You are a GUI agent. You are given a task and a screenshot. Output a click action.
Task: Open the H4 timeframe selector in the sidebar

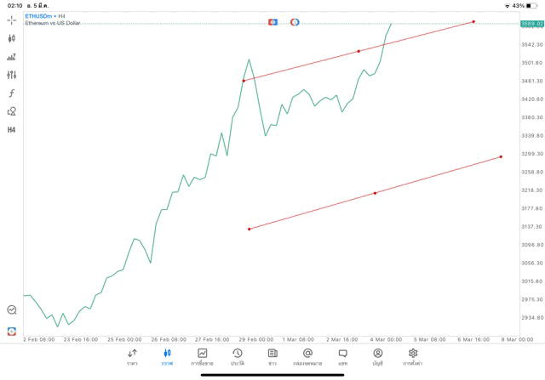tap(11, 130)
